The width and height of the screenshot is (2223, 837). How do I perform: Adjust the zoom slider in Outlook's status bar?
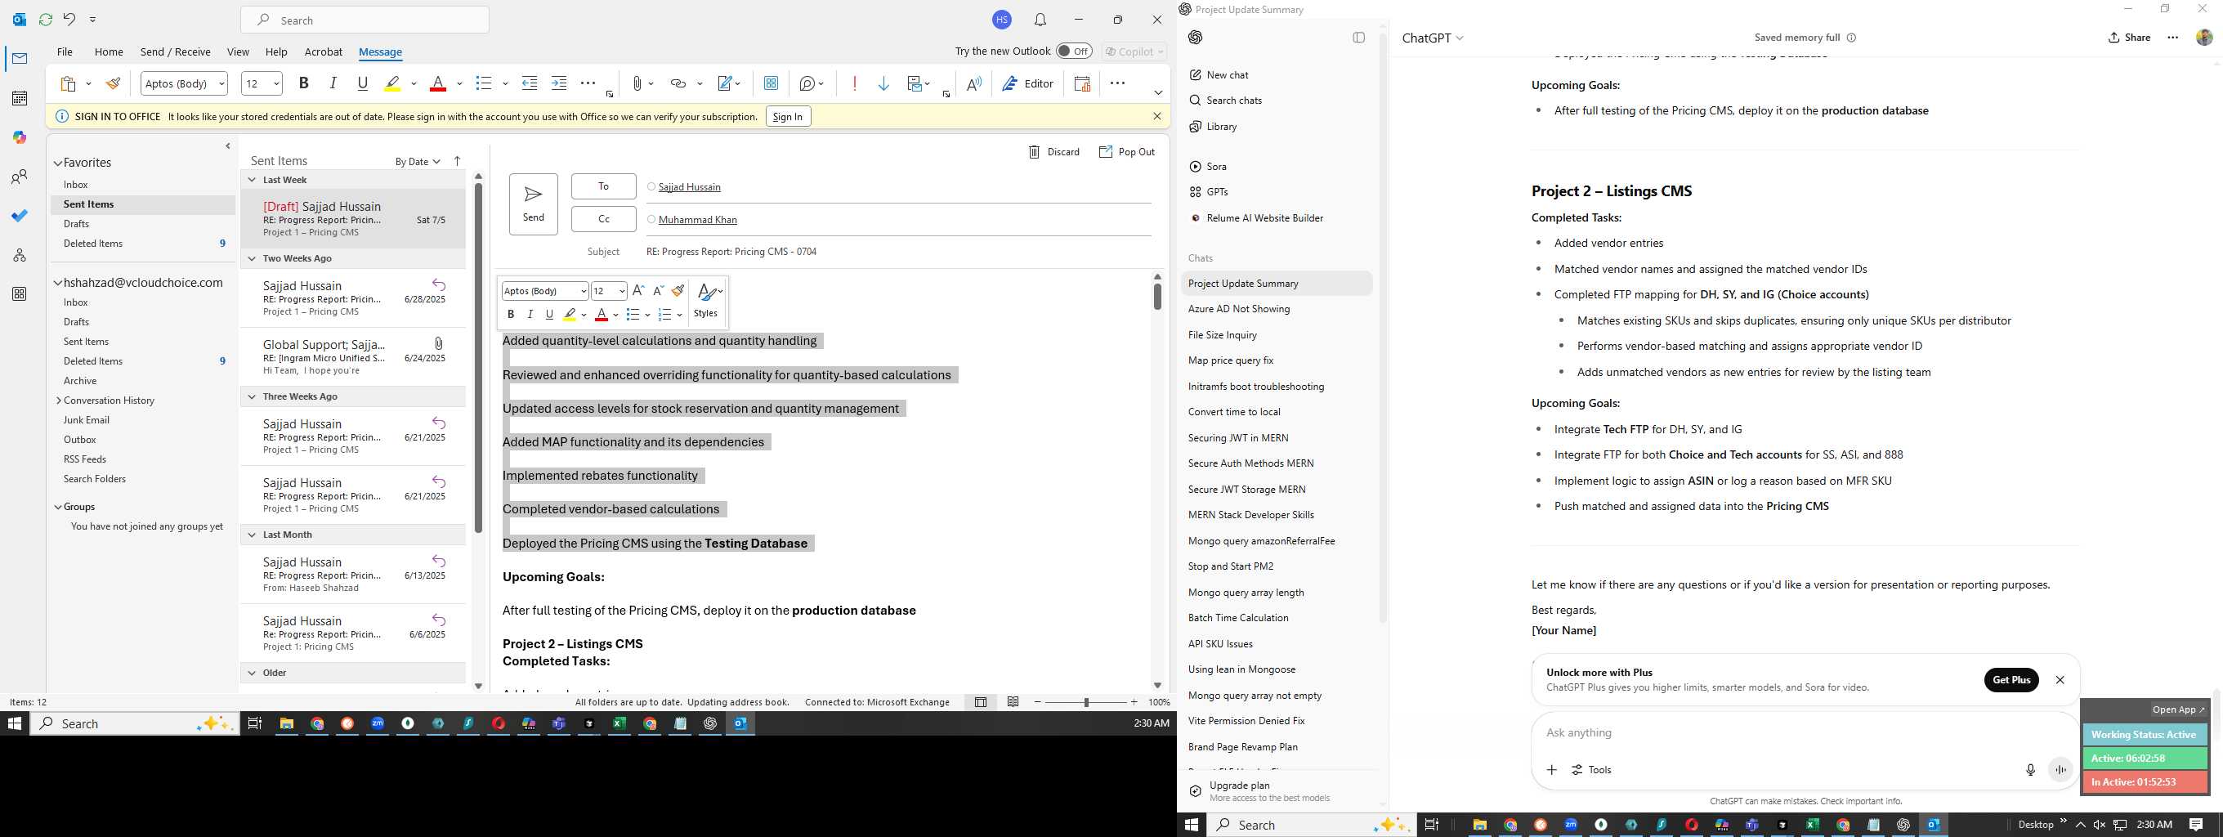[1085, 702]
